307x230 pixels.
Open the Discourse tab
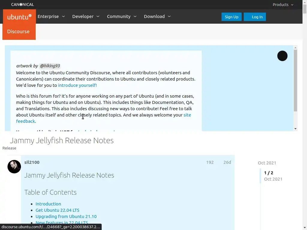(19, 31)
